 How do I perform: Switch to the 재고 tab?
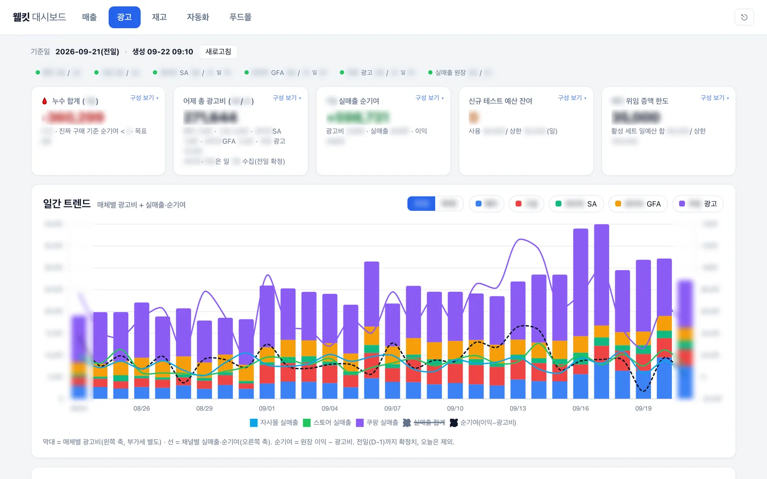[x=159, y=17]
